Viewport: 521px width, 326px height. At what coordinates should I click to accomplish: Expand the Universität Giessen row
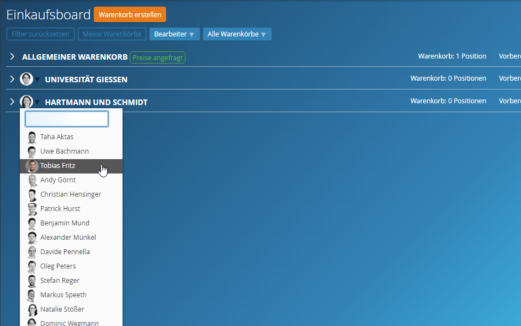[12, 79]
